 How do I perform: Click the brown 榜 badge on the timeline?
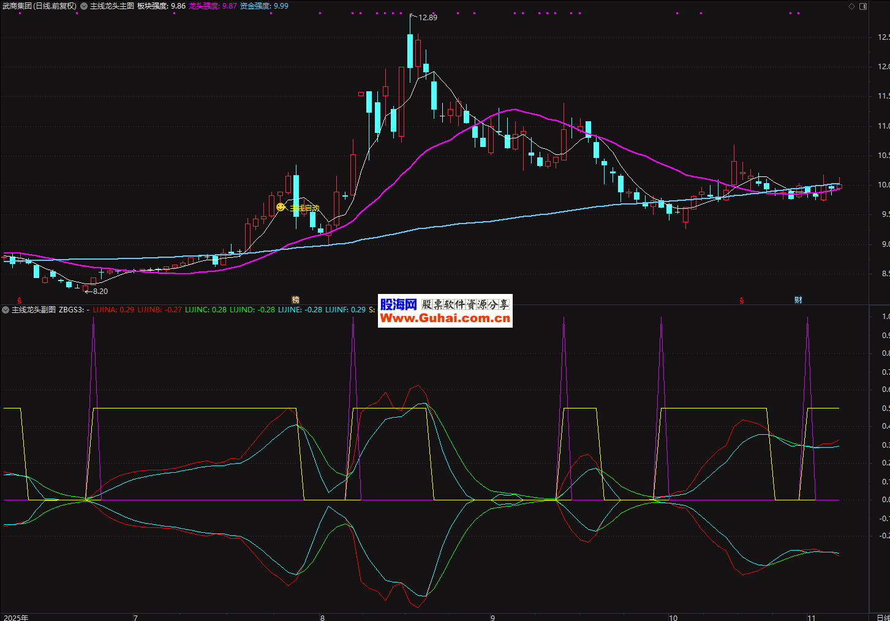coord(296,299)
